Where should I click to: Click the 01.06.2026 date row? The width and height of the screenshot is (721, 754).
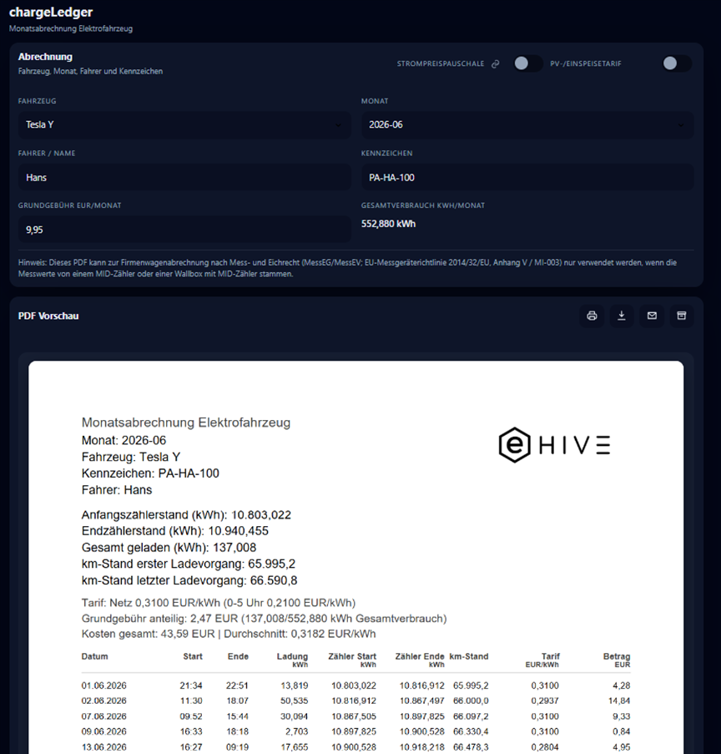point(355,686)
